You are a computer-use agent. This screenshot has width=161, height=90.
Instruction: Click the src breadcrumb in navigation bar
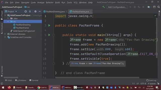(27, 7)
